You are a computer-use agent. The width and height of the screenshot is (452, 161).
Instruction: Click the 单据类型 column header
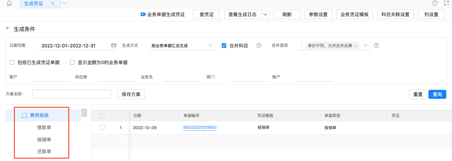[332, 115]
